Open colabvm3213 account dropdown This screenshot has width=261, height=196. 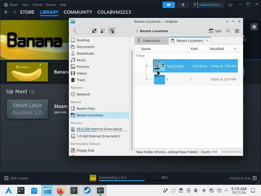coord(210,5)
